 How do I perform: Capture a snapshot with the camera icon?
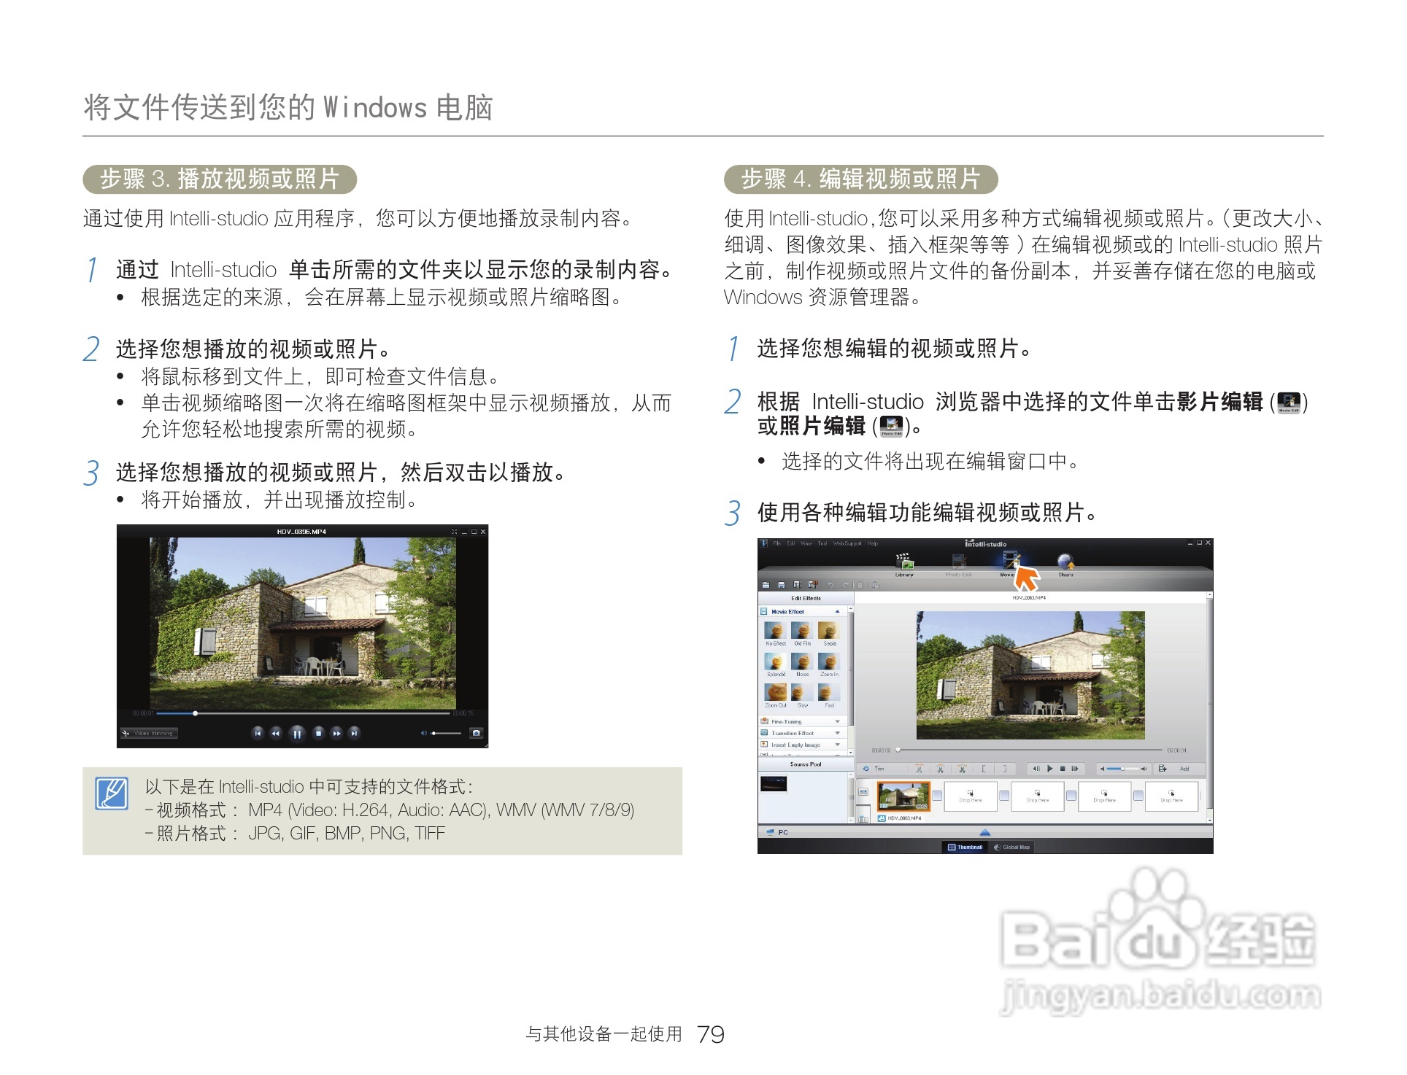pos(477,733)
